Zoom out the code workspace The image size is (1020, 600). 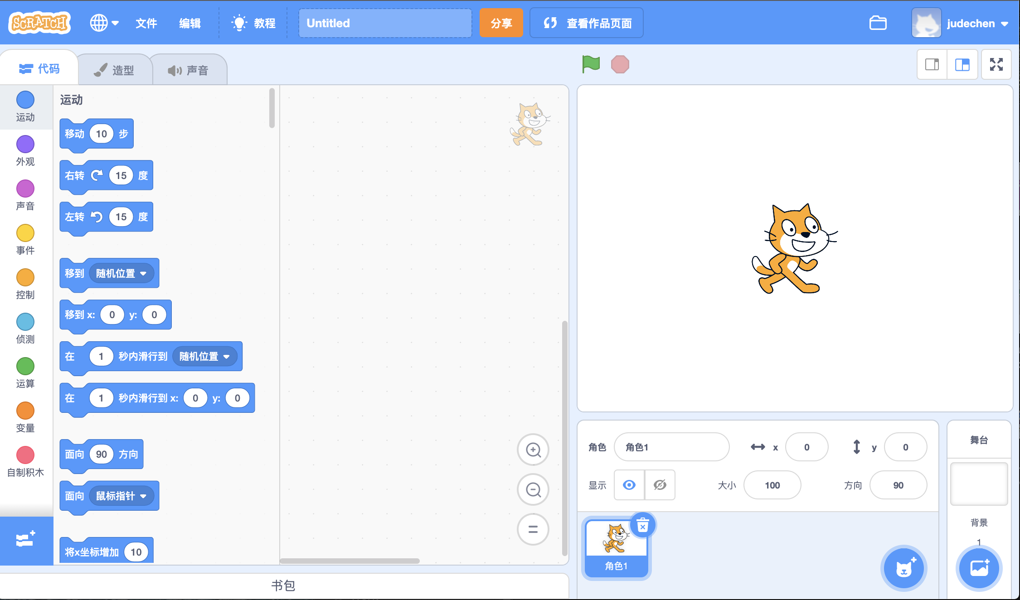click(533, 490)
